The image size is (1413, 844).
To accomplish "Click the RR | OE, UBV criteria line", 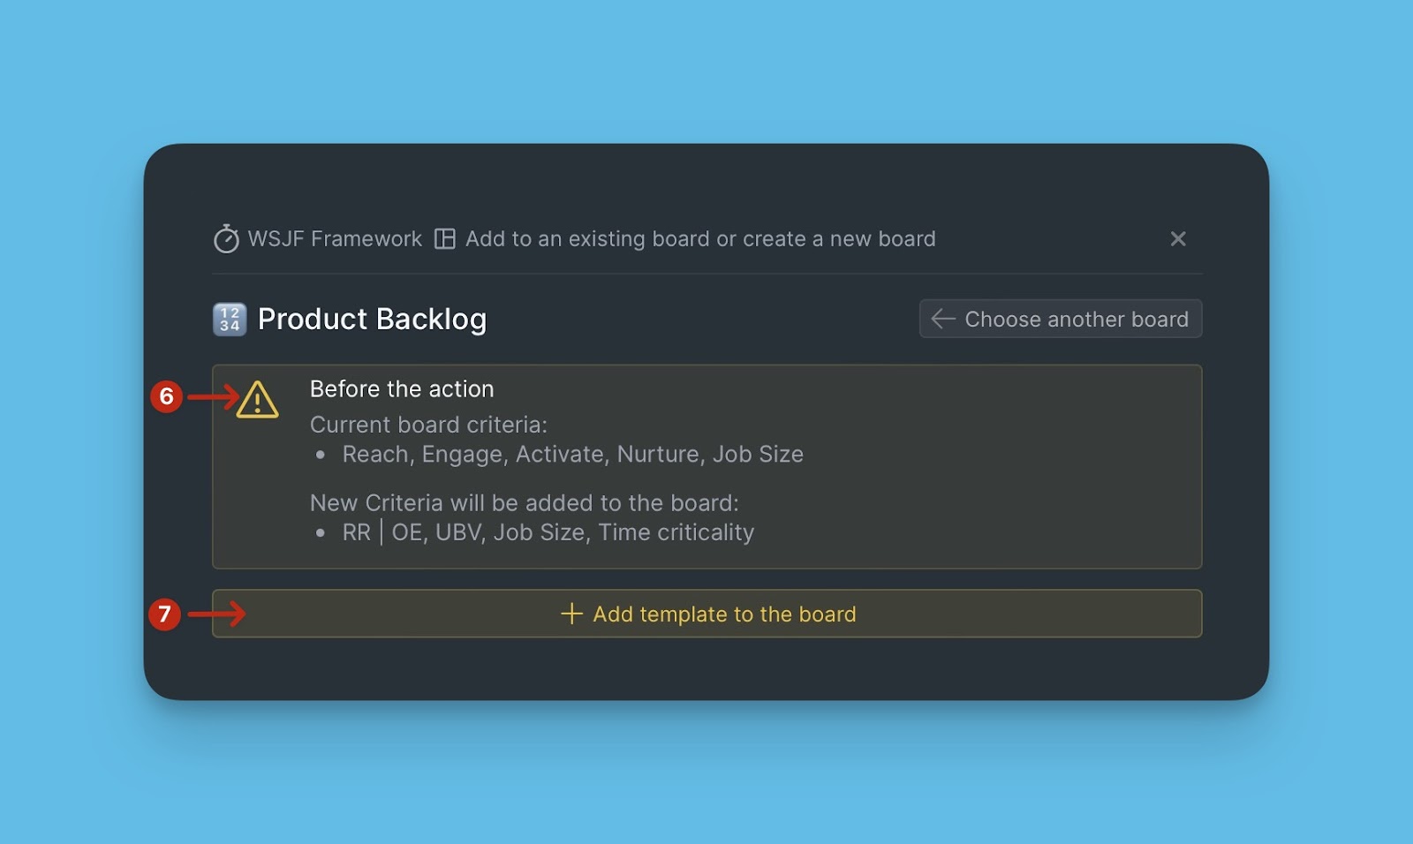I will pos(548,533).
